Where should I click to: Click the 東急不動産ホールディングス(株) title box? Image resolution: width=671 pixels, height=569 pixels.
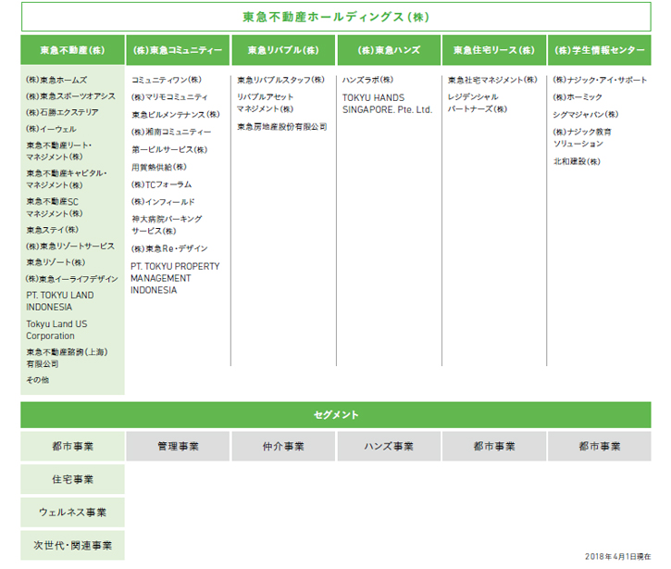[x=336, y=17]
